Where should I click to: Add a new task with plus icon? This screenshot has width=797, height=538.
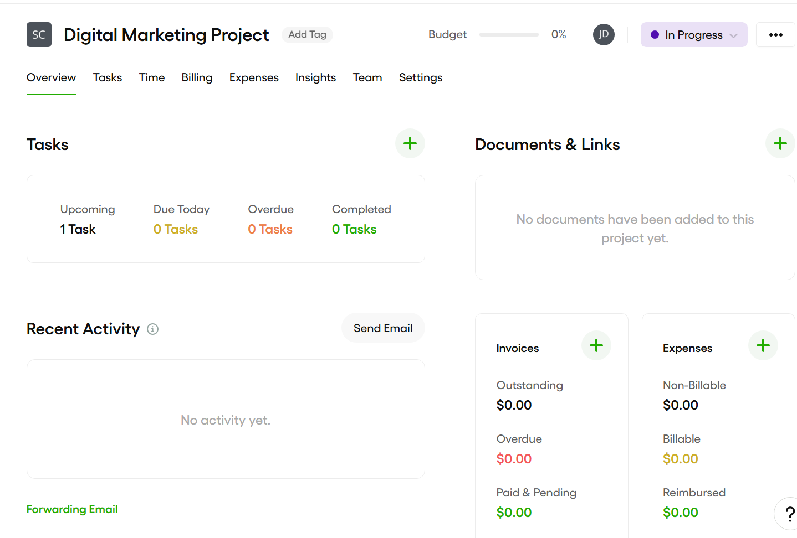click(410, 144)
